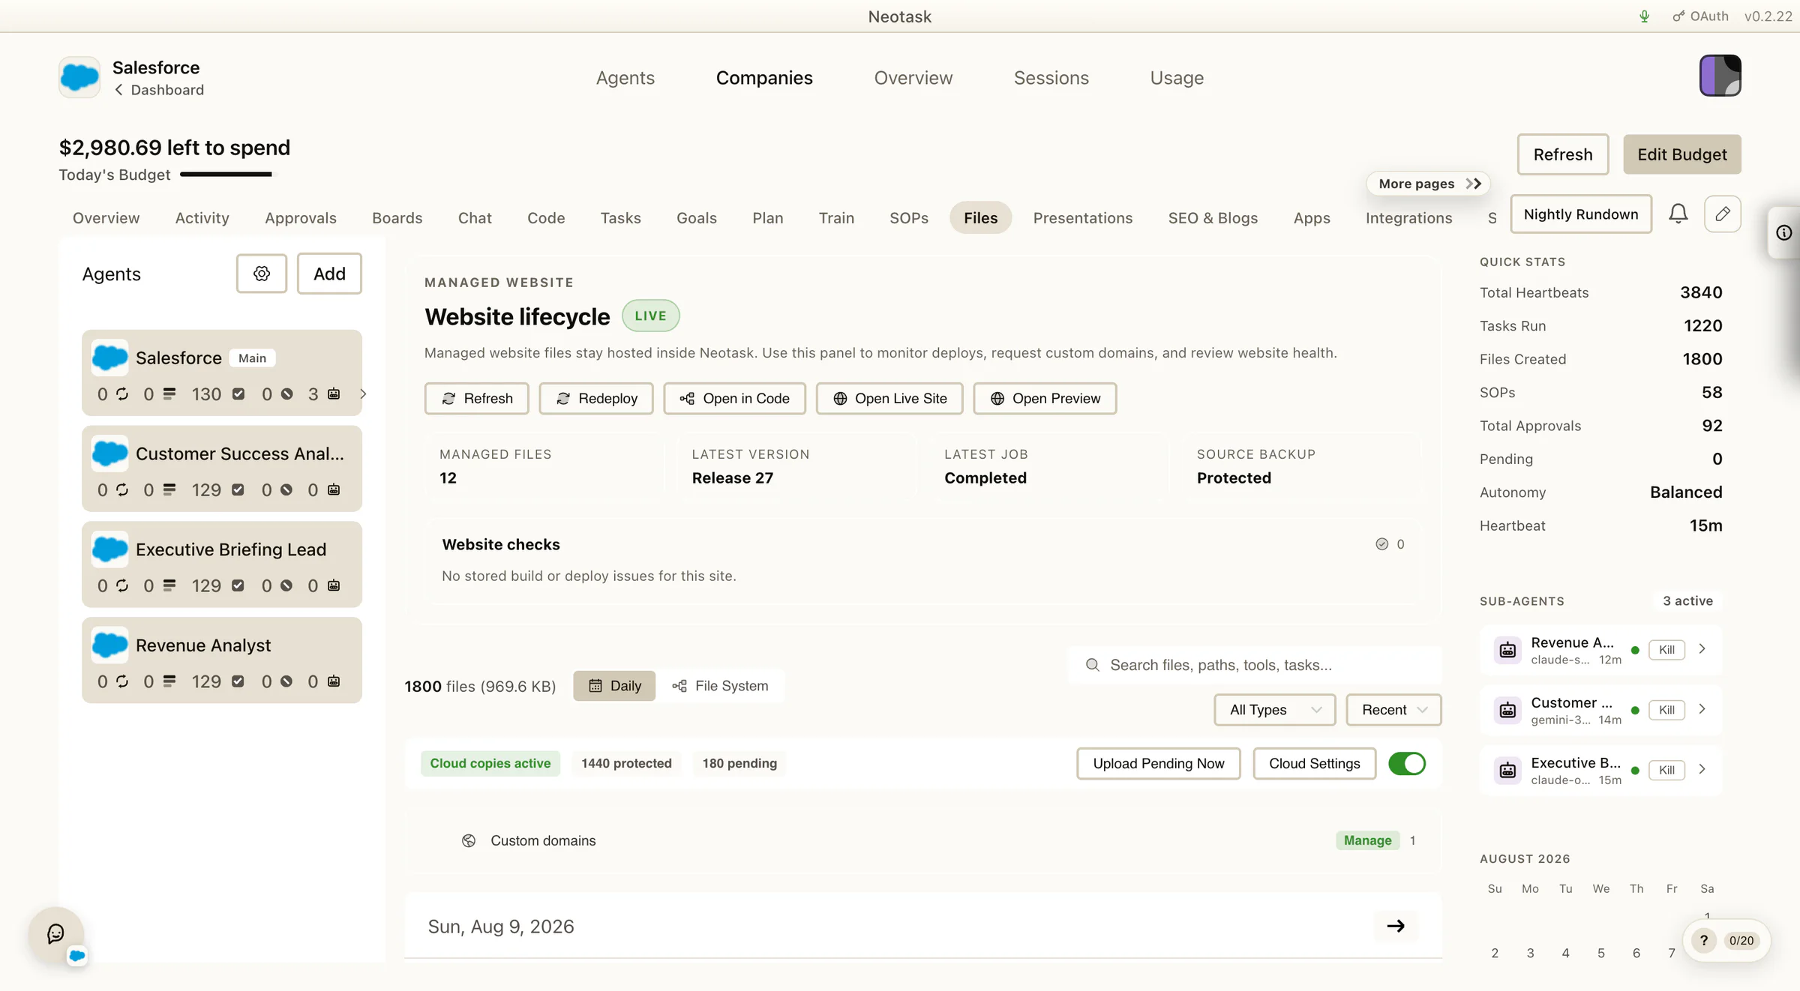The height and width of the screenshot is (991, 1800).
Task: Go back to Dashboard link
Action: [x=159, y=90]
